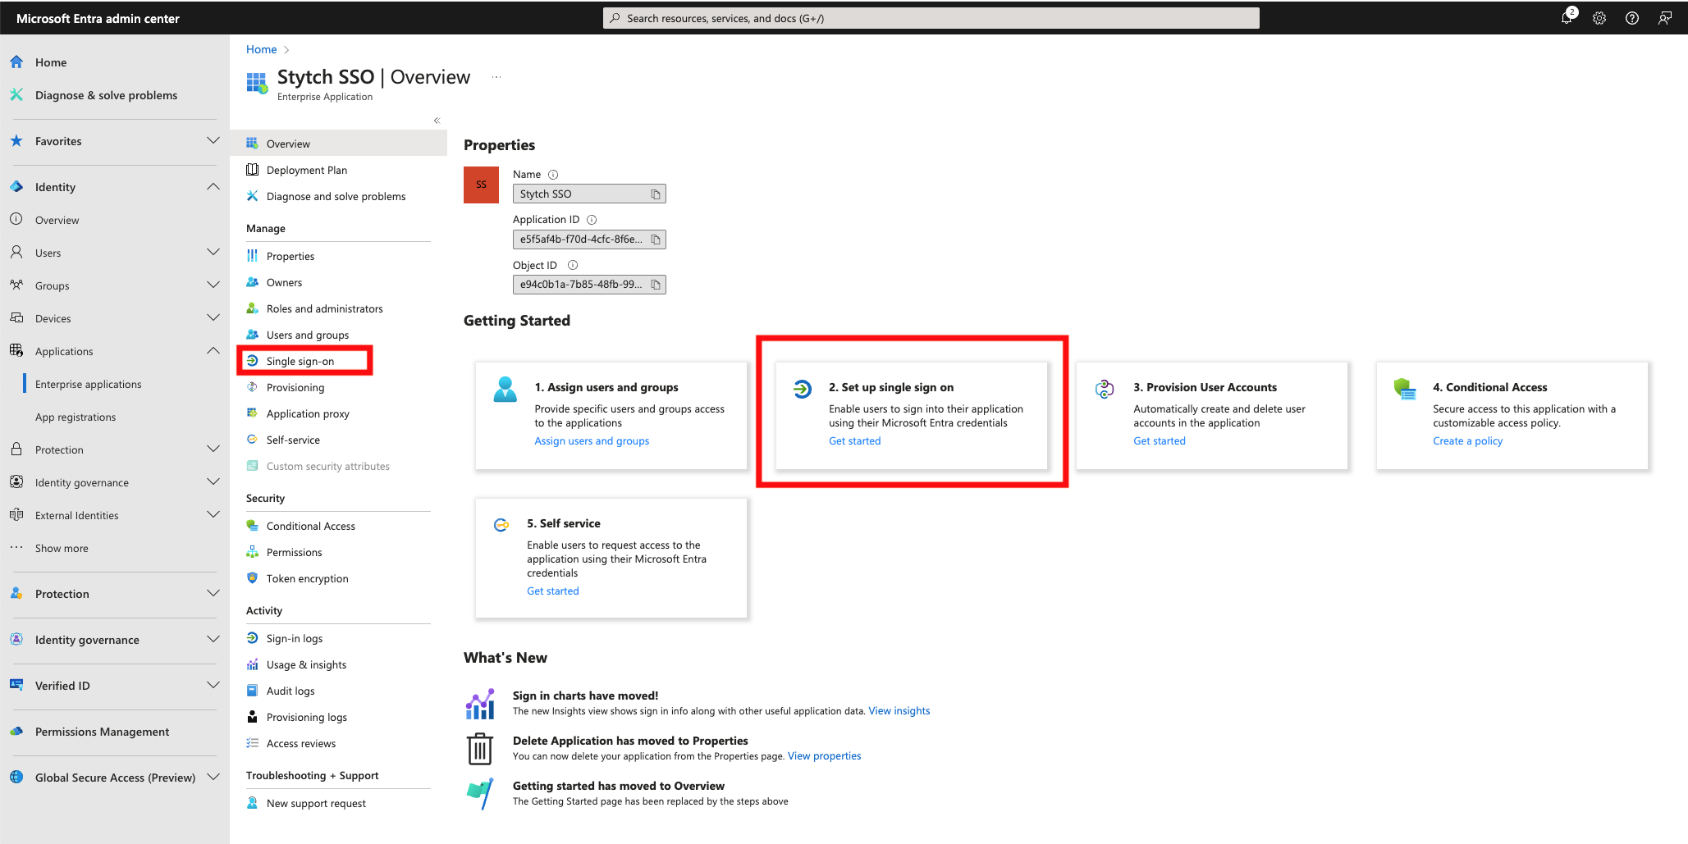Viewport: 1688px width, 844px height.
Task: Collapse the resource menu with double-chevron
Action: pyautogui.click(x=437, y=121)
